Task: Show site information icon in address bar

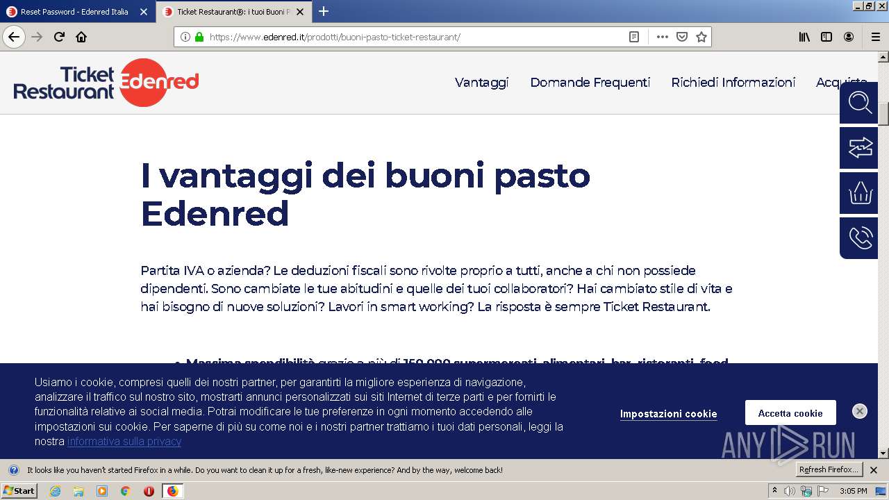Action: 185,37
